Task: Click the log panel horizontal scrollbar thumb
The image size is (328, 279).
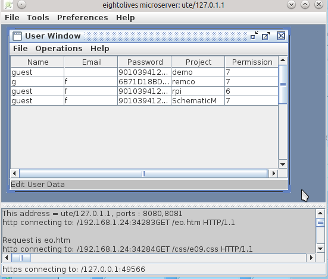Action: (21, 258)
